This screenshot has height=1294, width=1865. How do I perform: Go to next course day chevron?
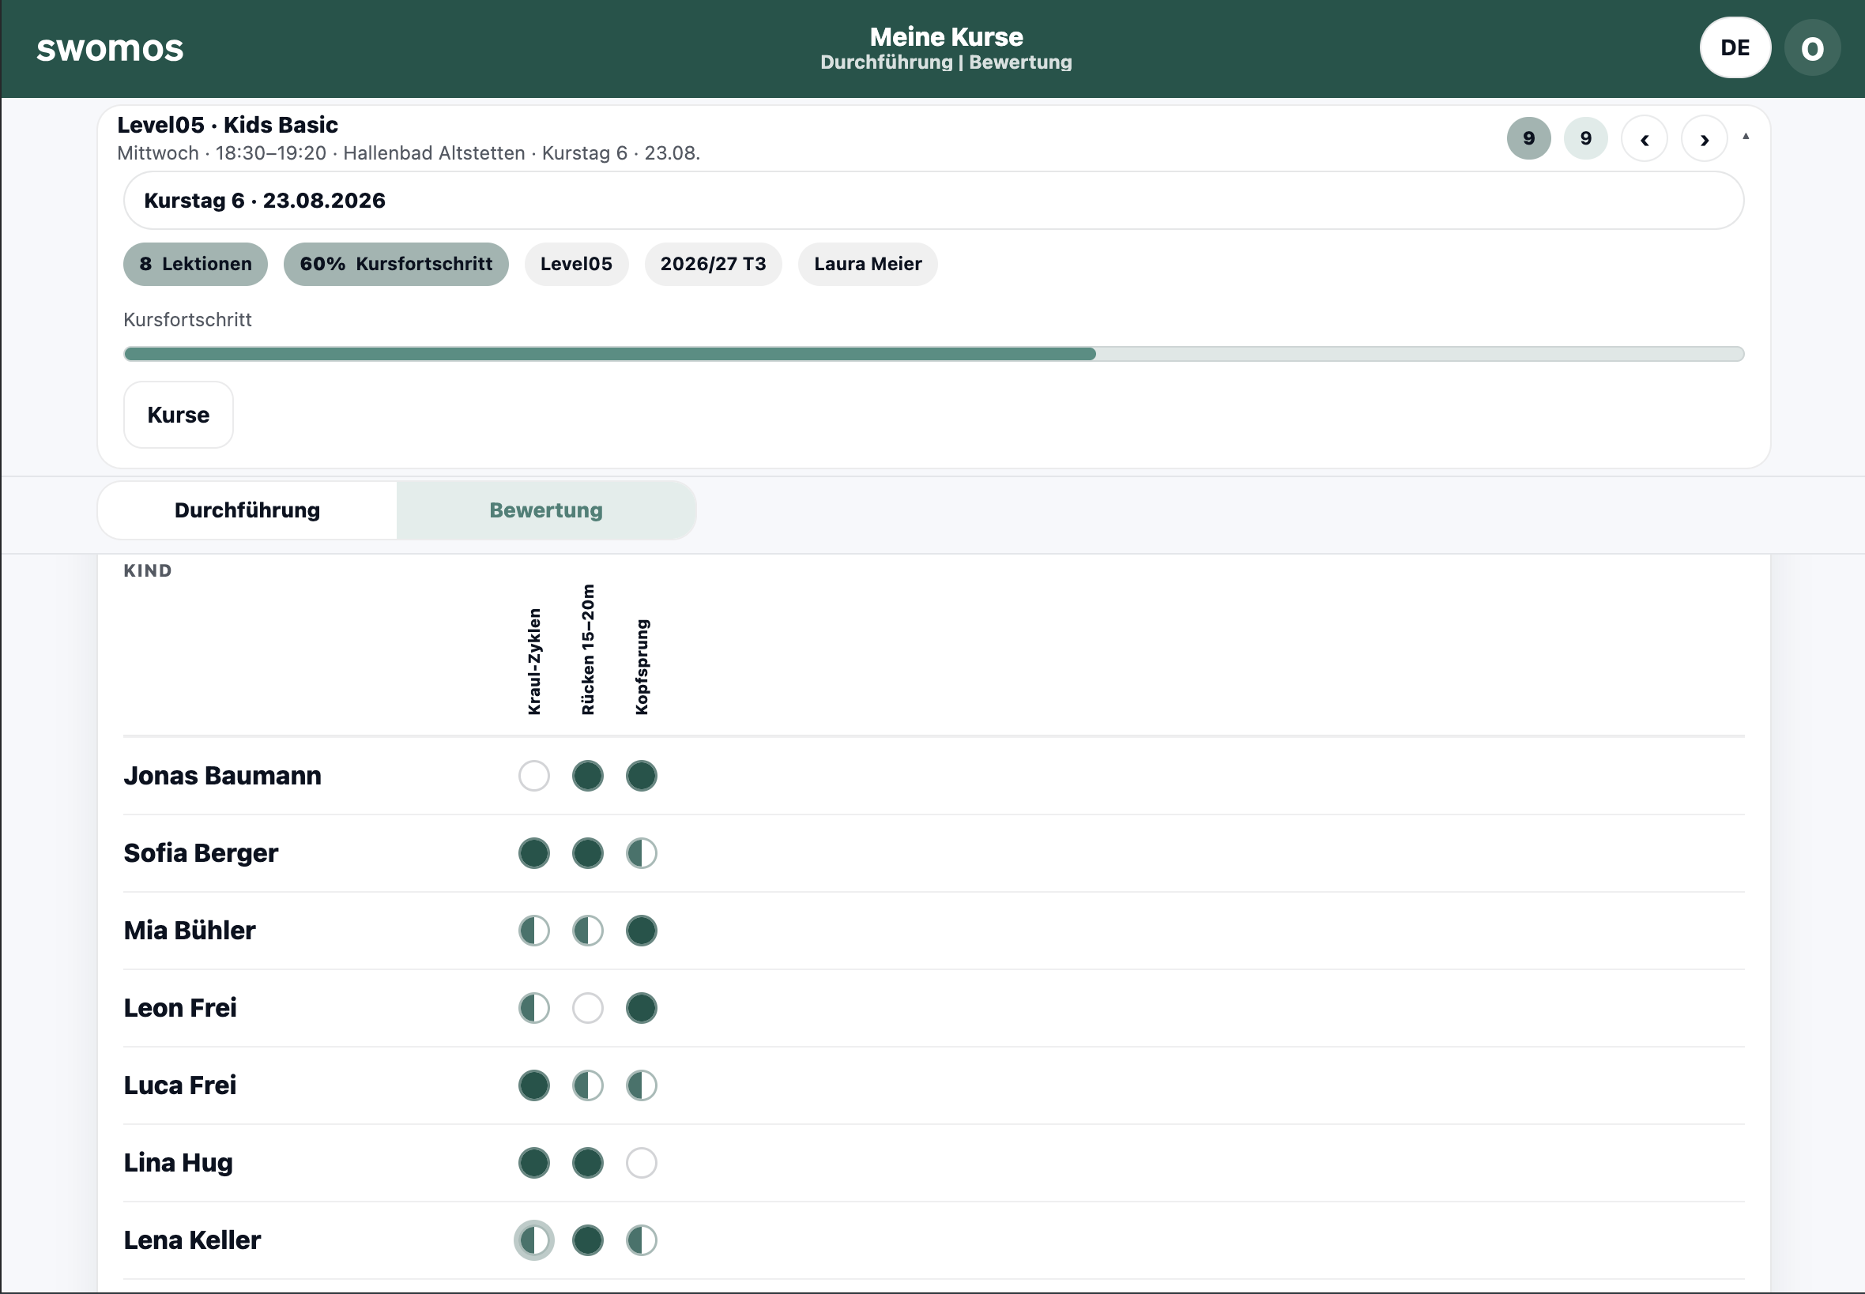[x=1704, y=140]
